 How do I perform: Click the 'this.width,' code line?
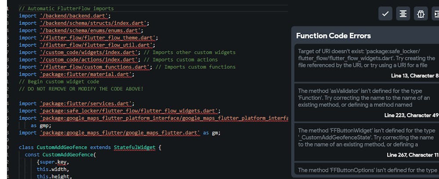click(53, 169)
